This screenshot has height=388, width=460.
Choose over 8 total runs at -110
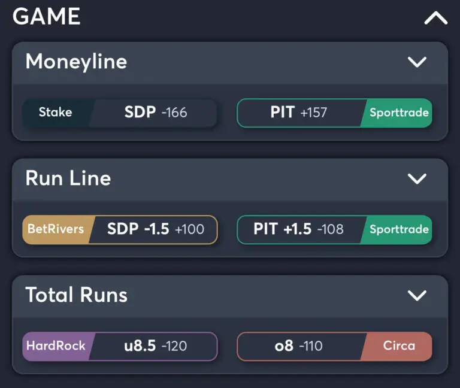click(x=298, y=346)
